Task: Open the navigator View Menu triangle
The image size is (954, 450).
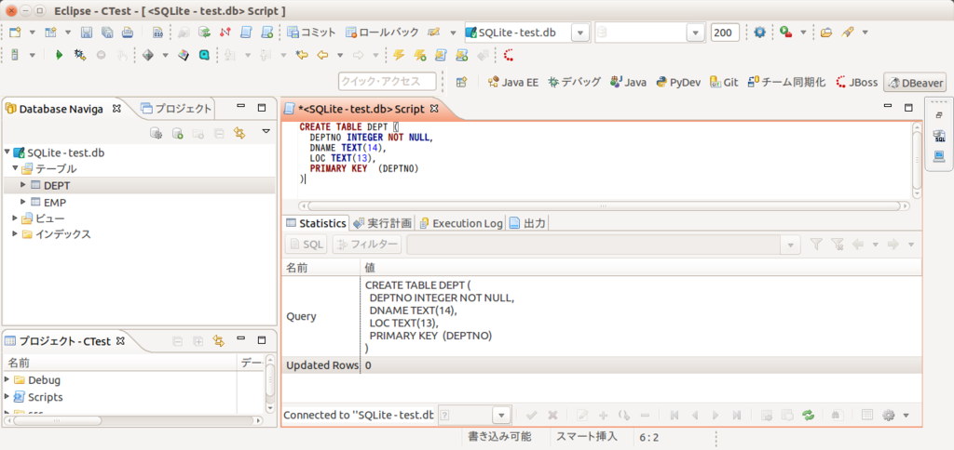Action: pos(266,131)
